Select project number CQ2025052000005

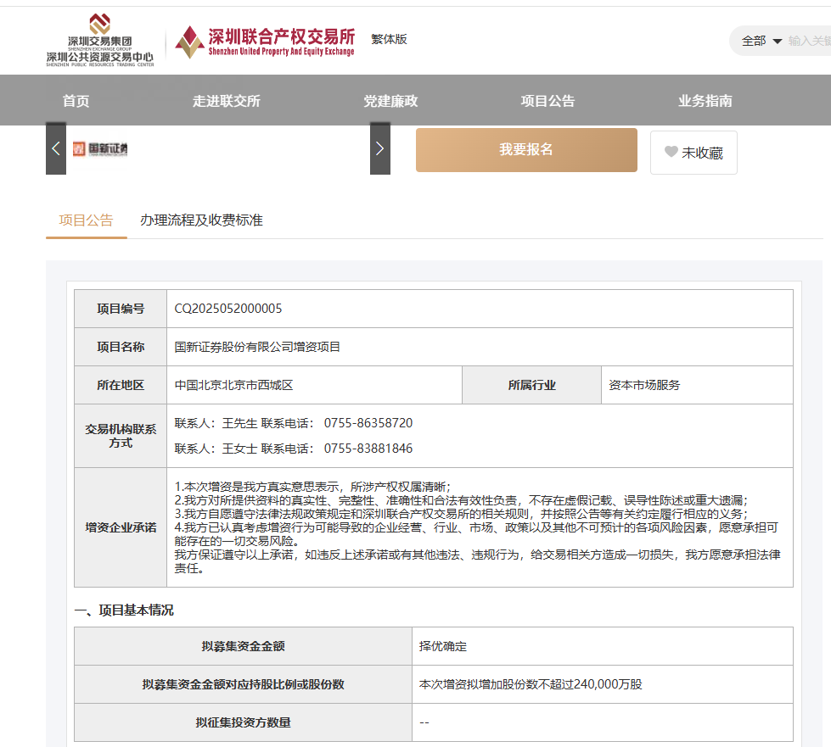228,309
